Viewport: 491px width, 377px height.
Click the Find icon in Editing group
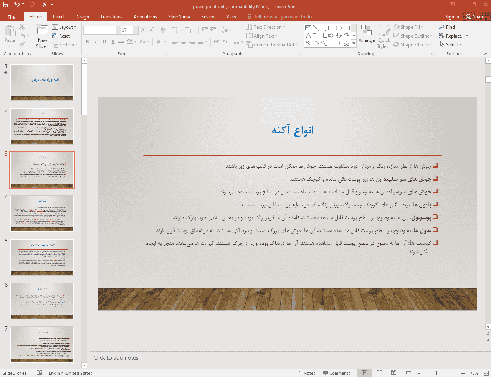(447, 27)
